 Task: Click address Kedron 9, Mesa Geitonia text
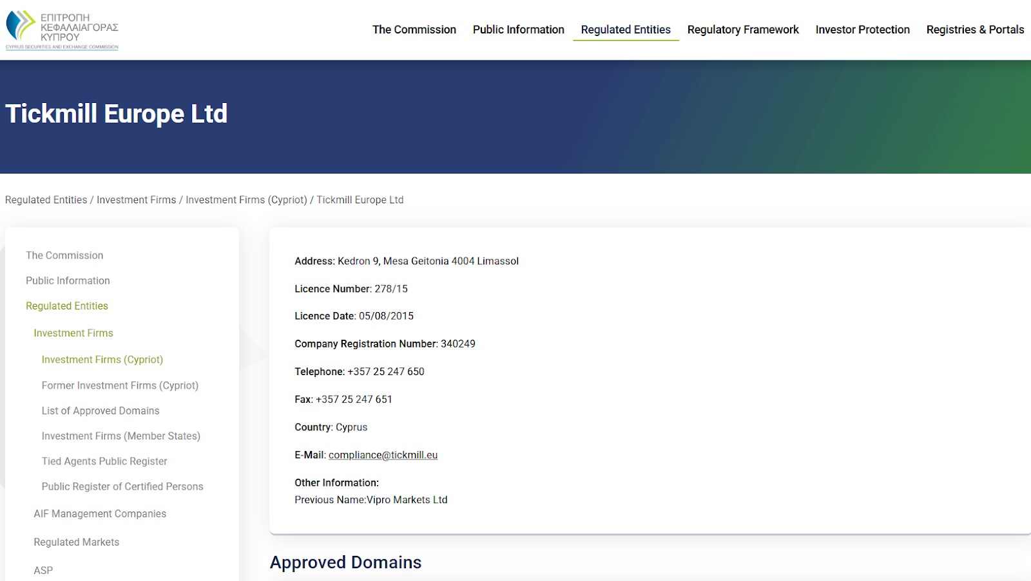407,261
